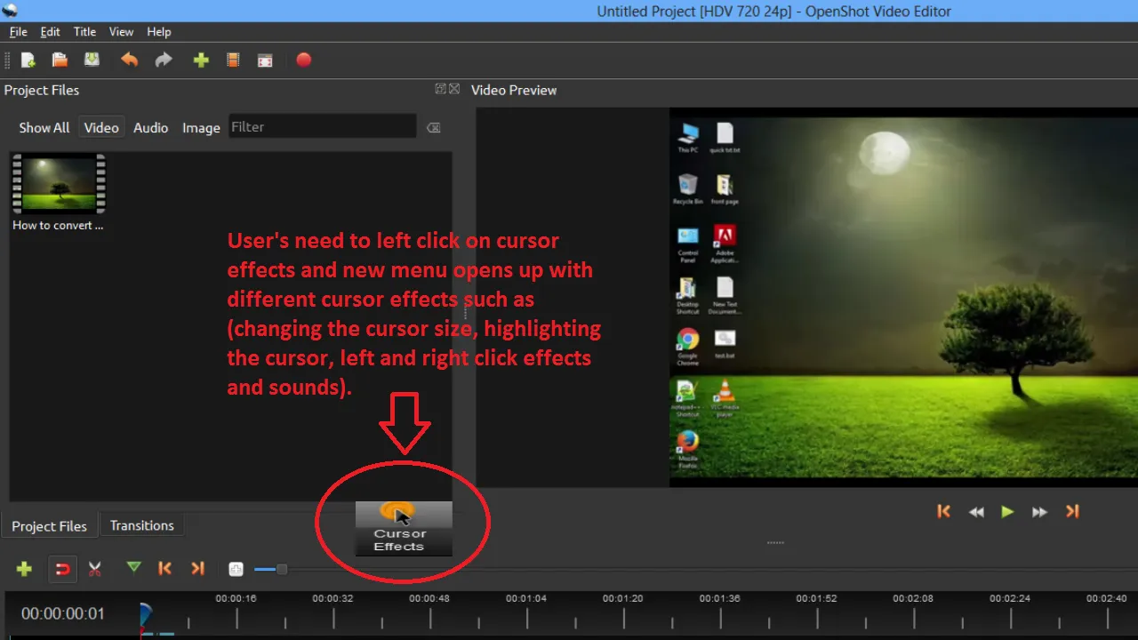Filter project files by Image

click(201, 128)
